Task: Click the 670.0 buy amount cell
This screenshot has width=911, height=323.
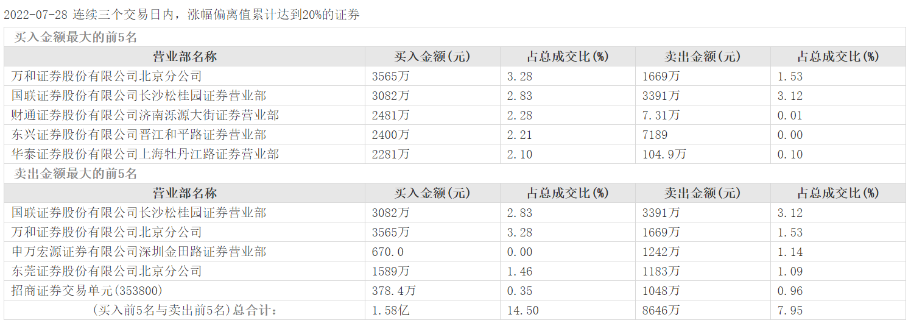Action: [387, 252]
